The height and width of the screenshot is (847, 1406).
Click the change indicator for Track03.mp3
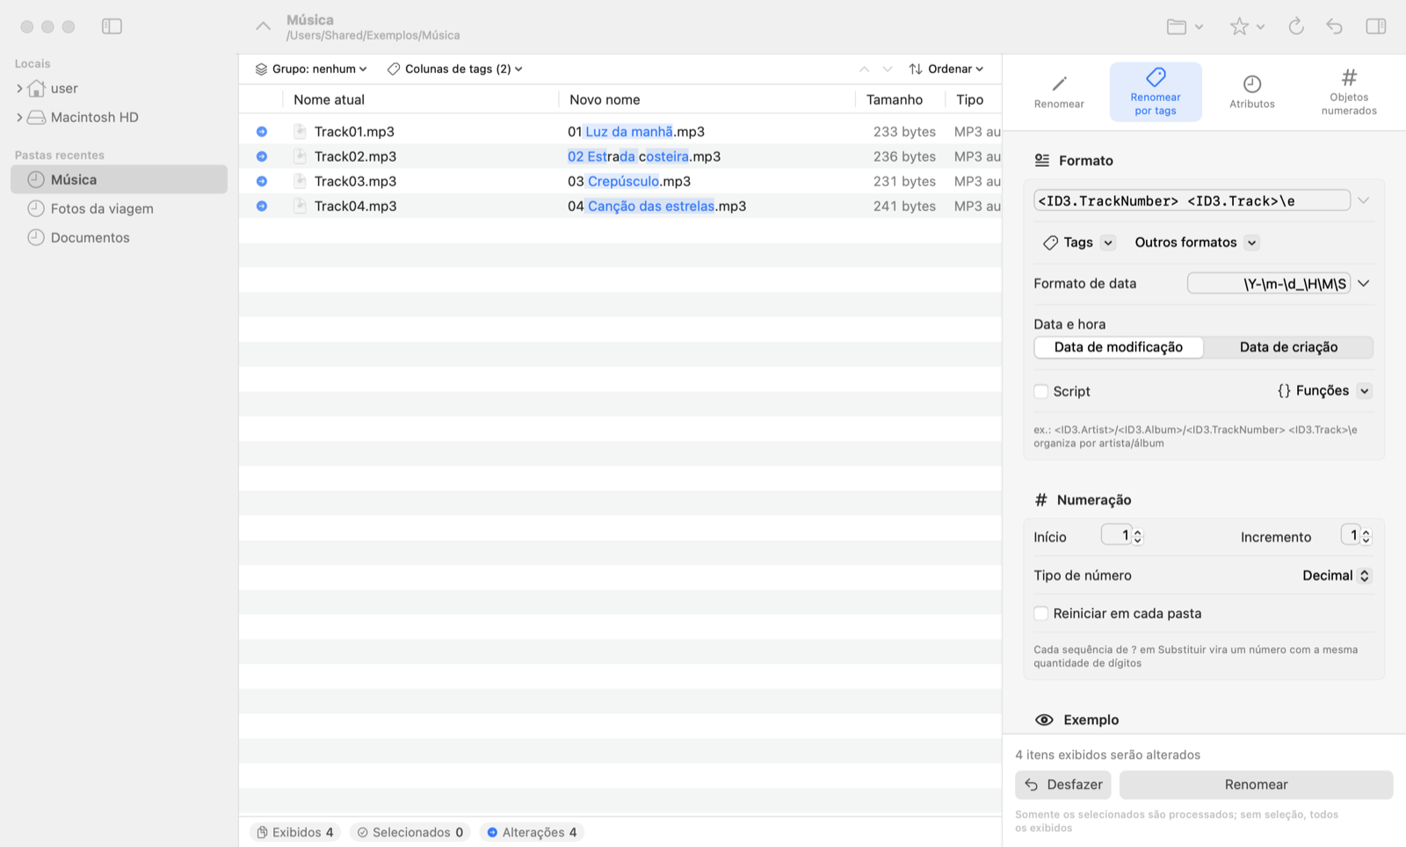tap(262, 181)
